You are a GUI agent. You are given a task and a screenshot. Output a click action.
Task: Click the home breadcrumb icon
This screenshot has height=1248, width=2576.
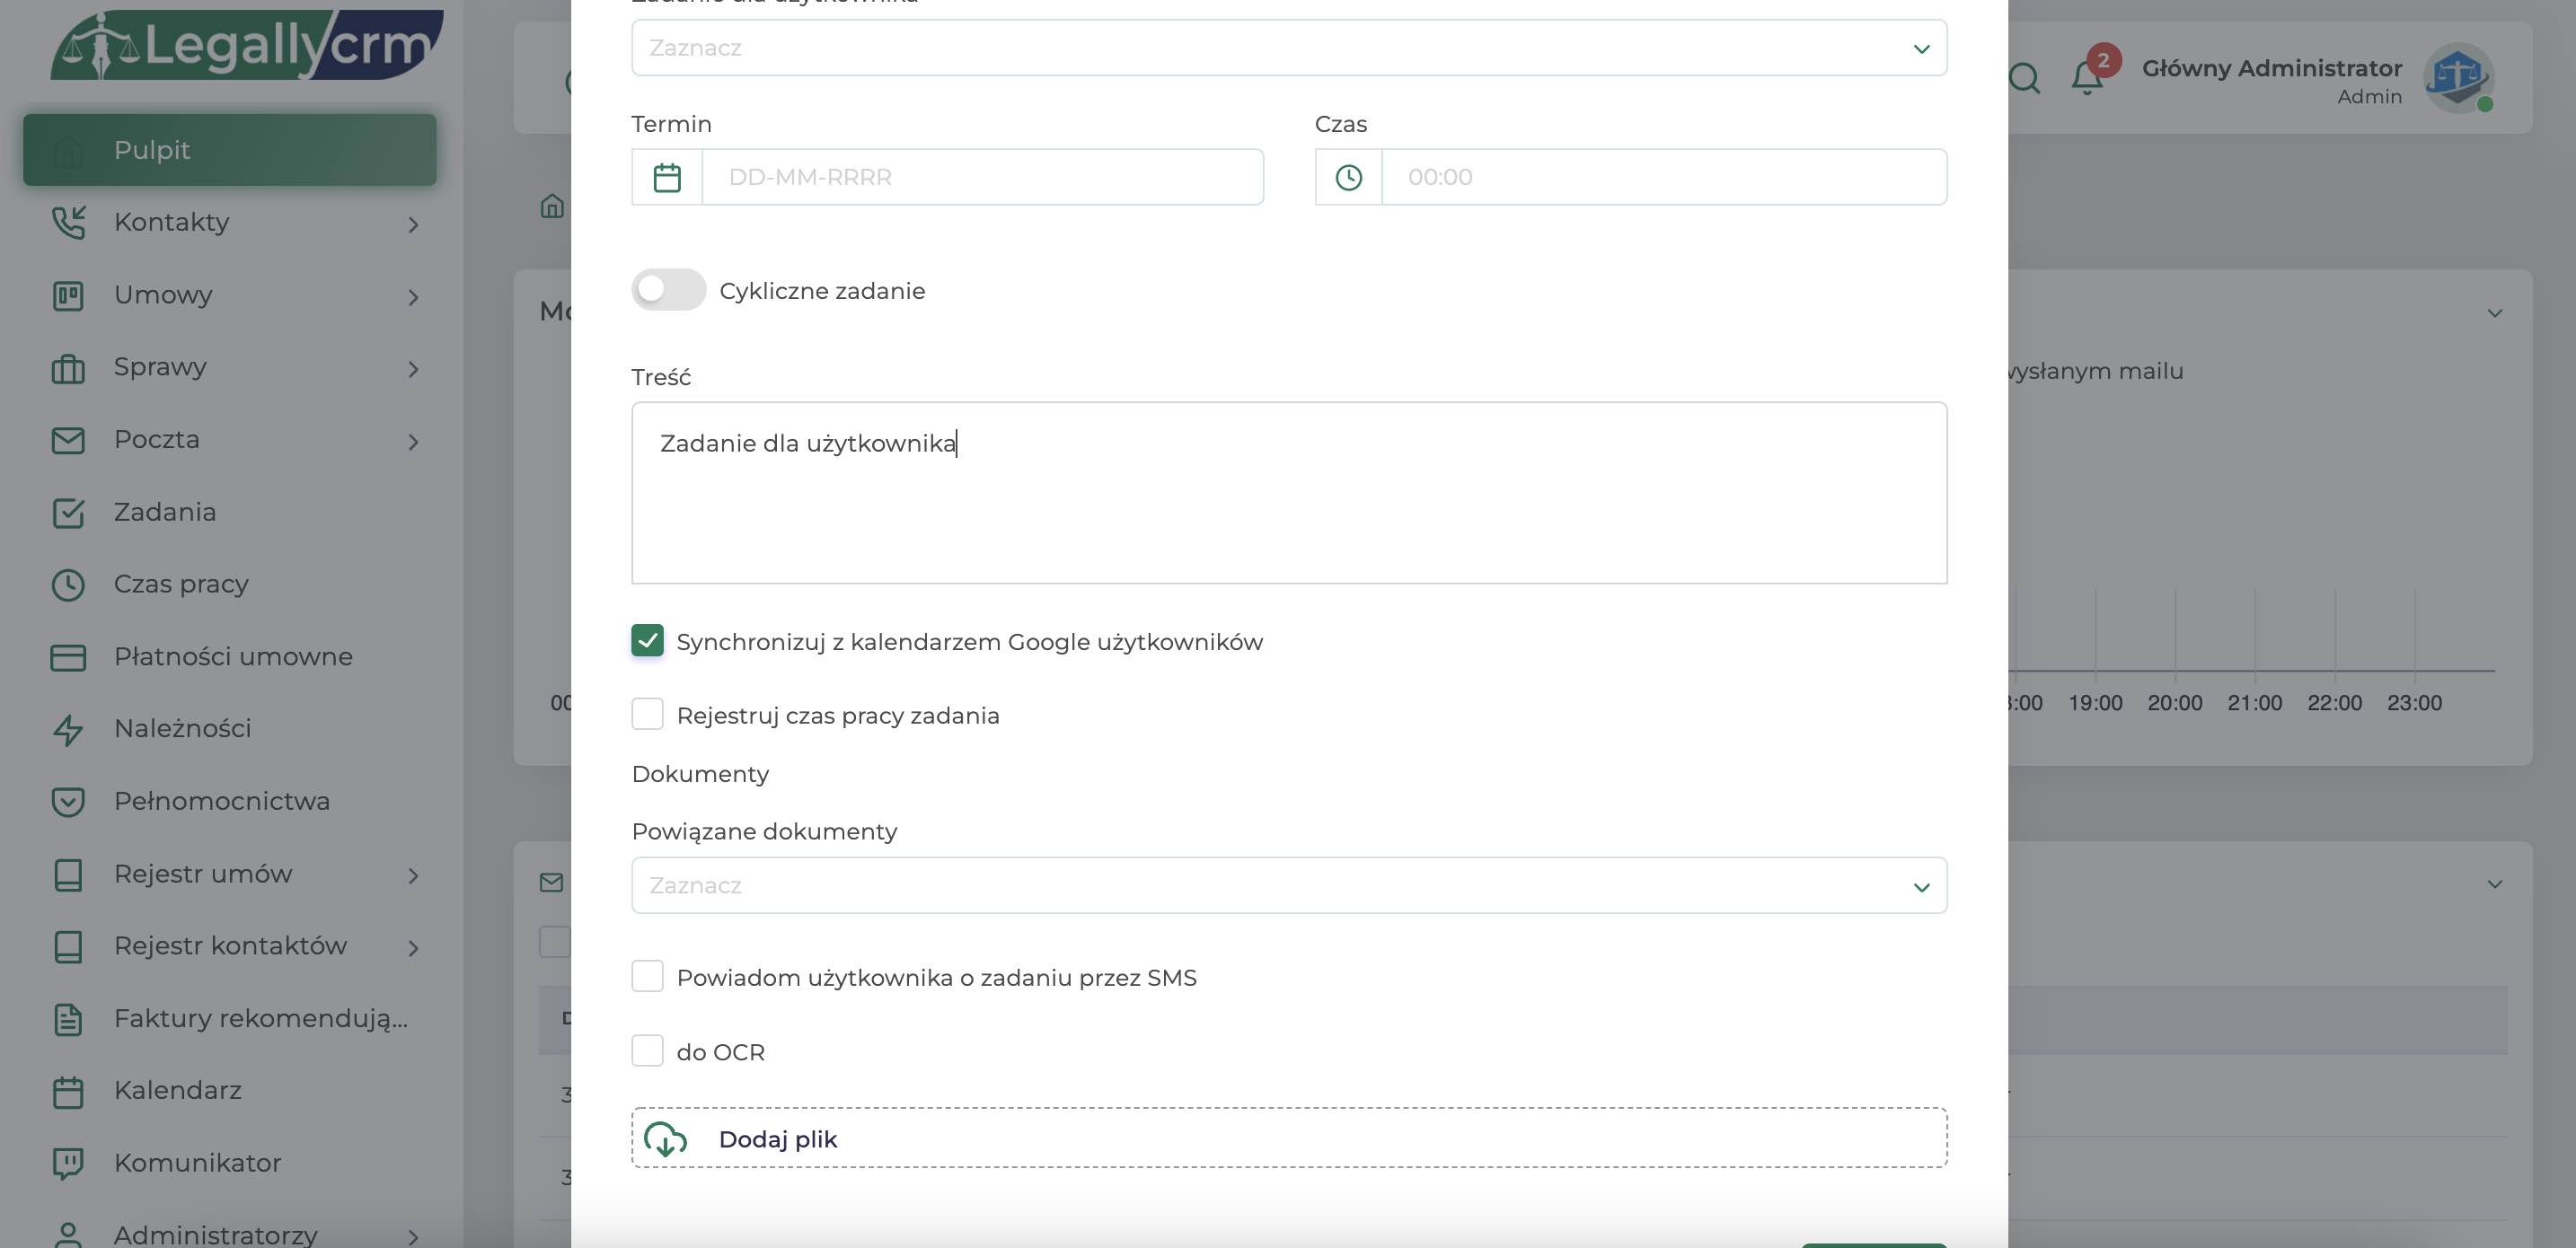[x=552, y=206]
